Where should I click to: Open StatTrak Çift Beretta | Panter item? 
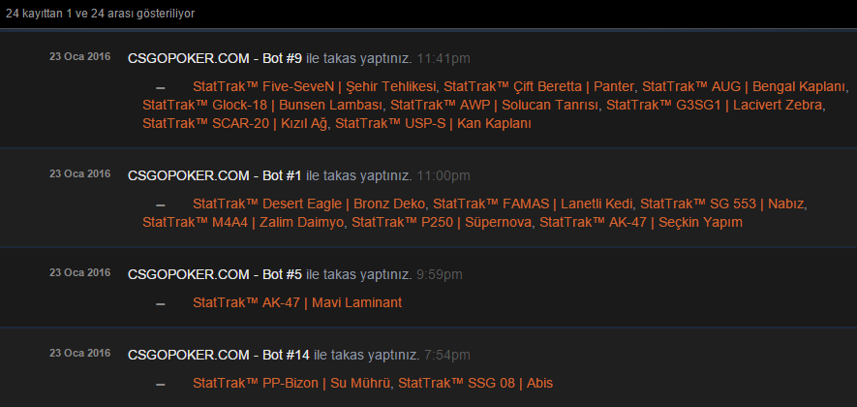coord(539,86)
